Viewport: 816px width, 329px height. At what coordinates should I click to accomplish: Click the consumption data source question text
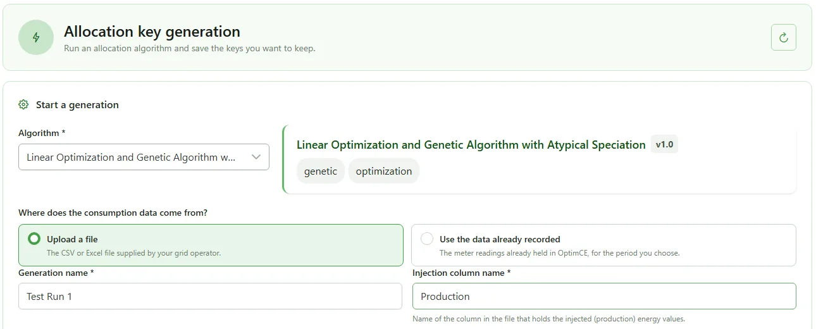113,213
